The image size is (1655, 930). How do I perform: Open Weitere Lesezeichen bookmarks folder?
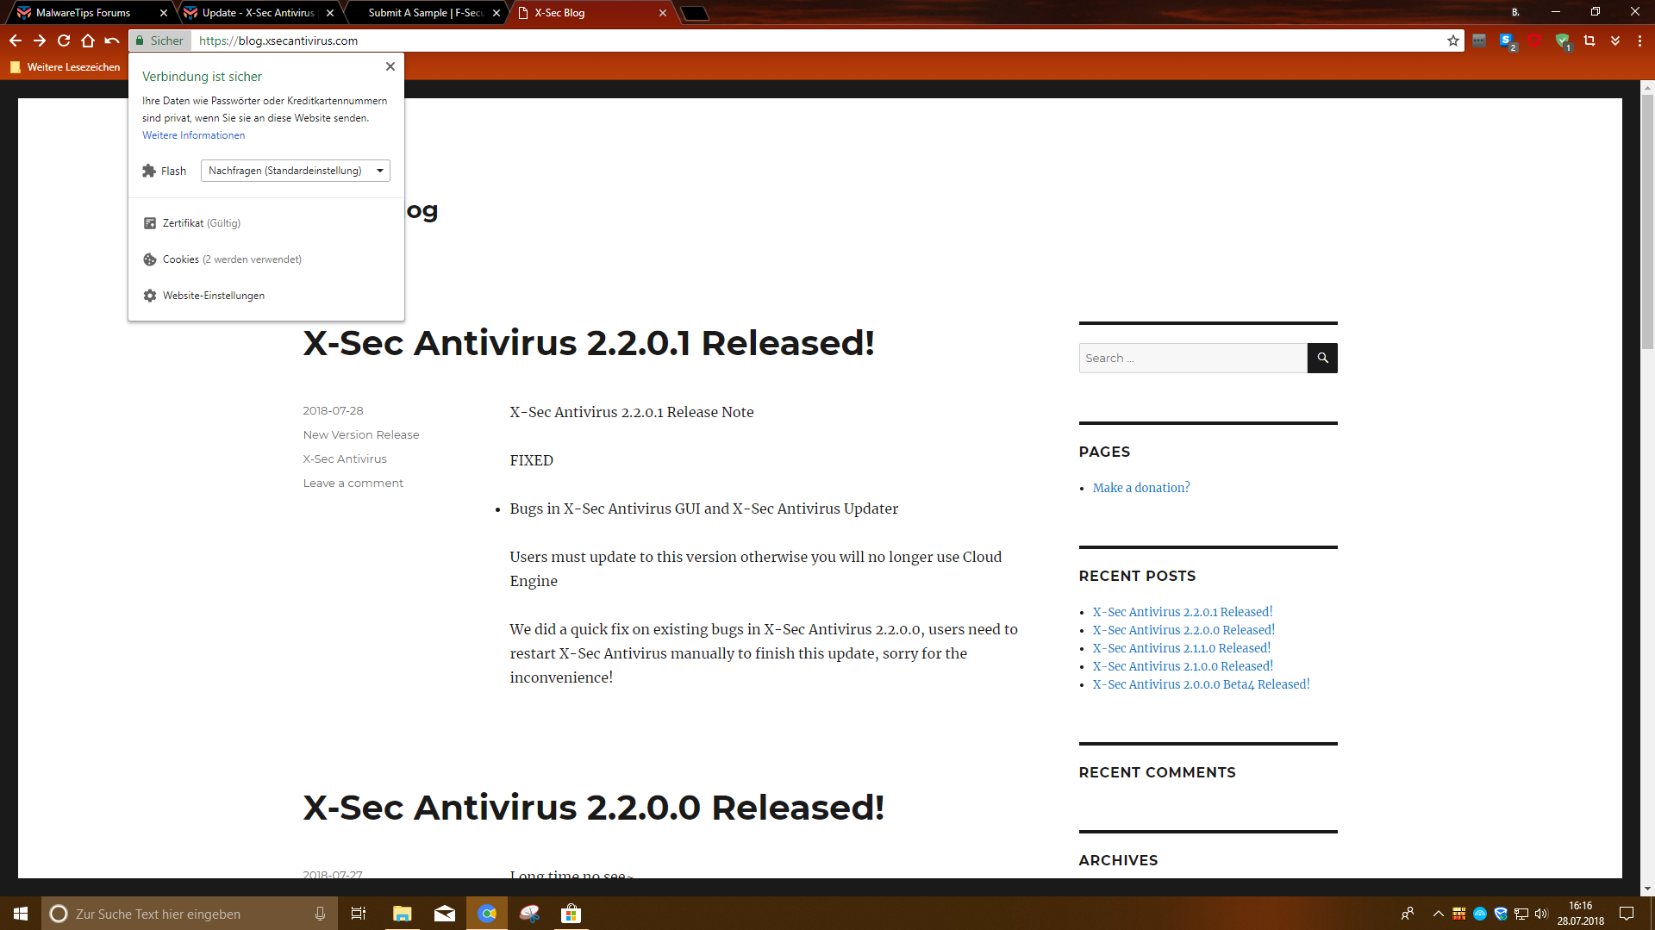[x=66, y=67]
